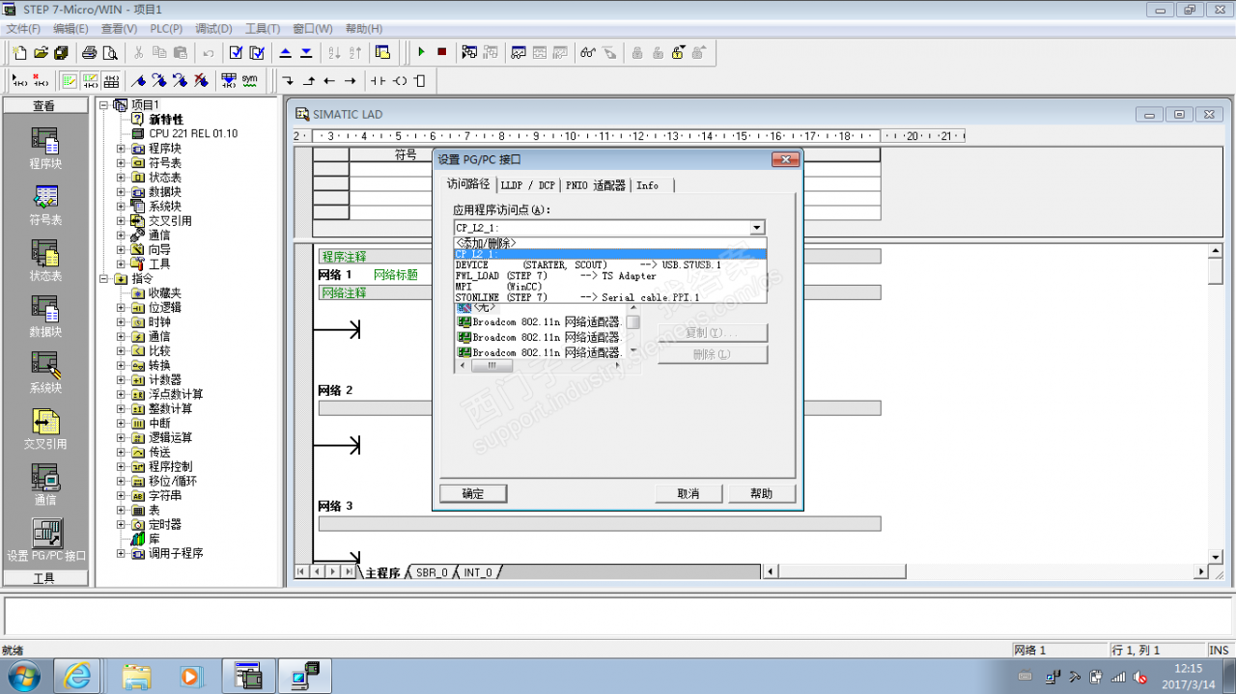Viewport: 1236px width, 694px height.
Task: Click the Upload (up arrow) toolbar icon
Action: (286, 52)
